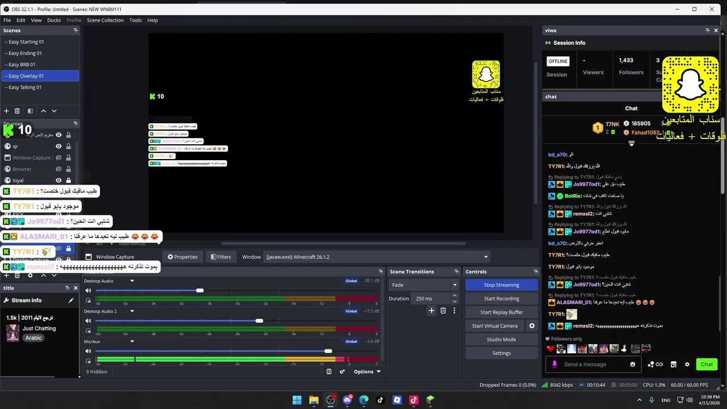This screenshot has height=409, width=727.
Task: Move selected scene down
Action: pyautogui.click(x=54, y=111)
